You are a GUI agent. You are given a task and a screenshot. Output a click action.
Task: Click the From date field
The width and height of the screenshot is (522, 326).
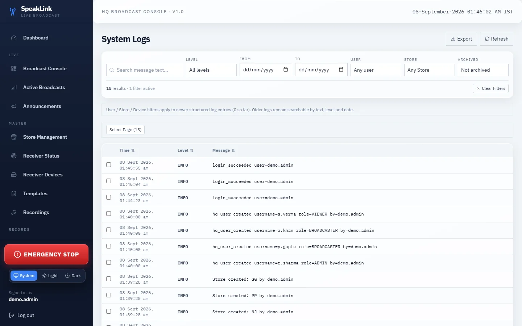click(x=266, y=70)
